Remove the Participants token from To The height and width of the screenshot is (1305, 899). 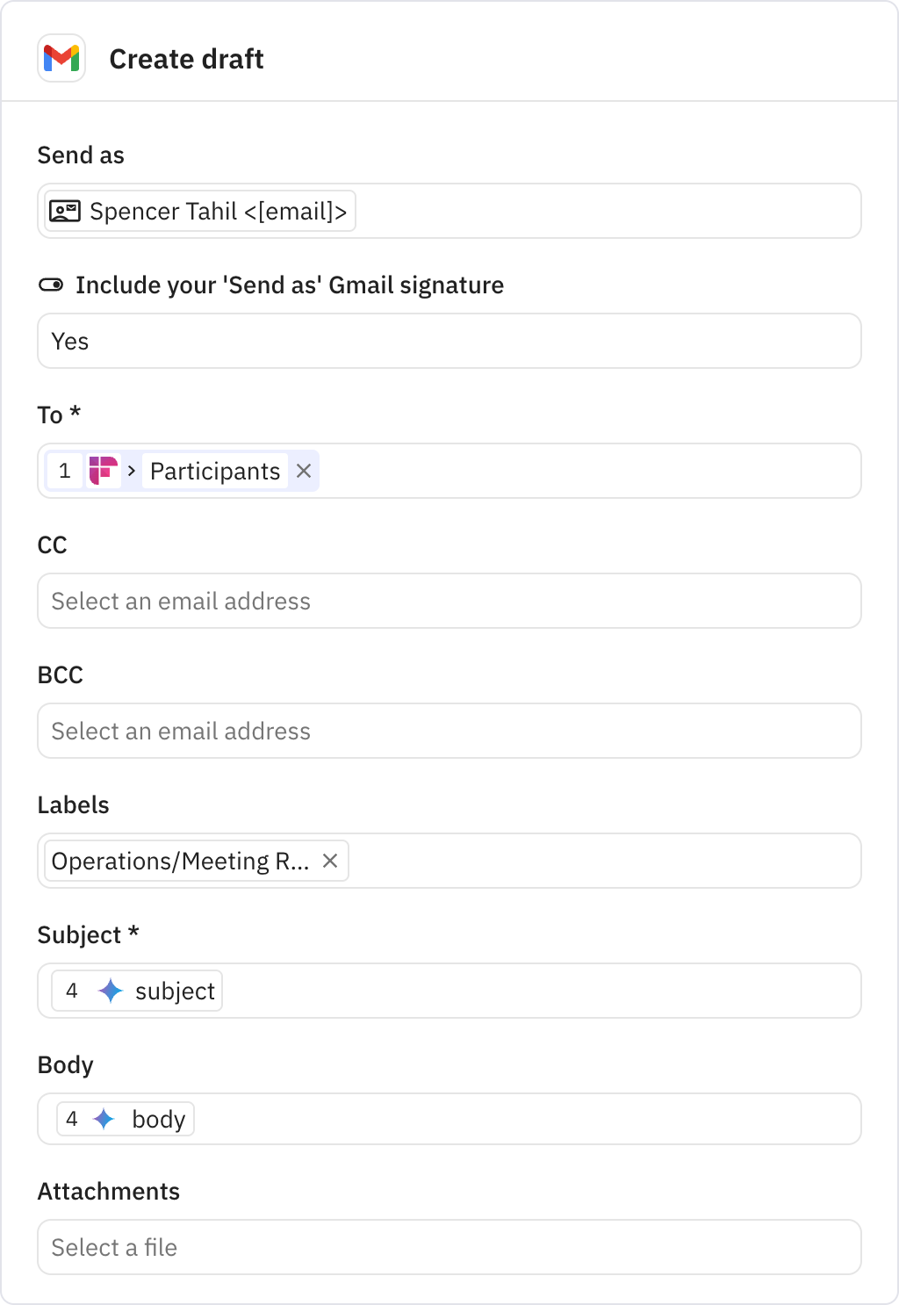pyautogui.click(x=304, y=472)
